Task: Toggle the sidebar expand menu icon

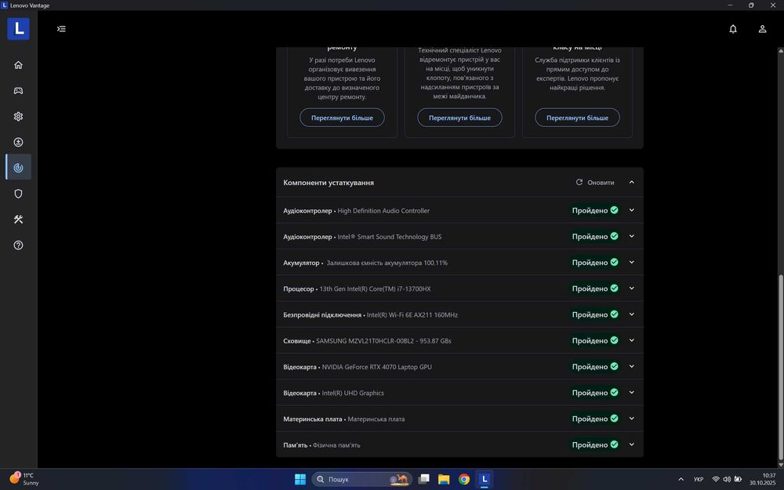Action: [x=61, y=28]
